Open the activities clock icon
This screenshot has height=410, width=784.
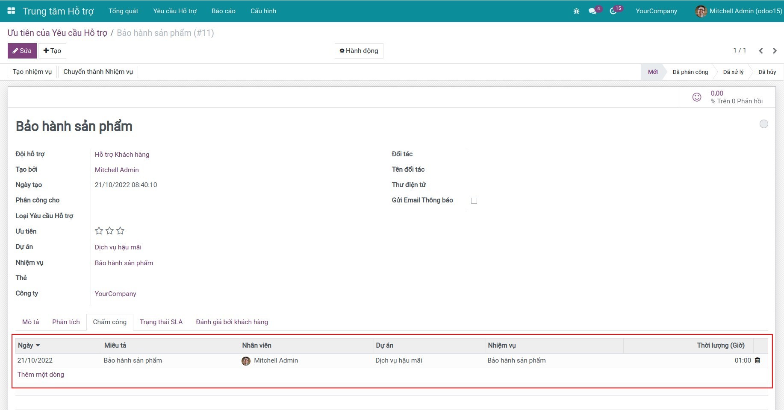pyautogui.click(x=613, y=11)
